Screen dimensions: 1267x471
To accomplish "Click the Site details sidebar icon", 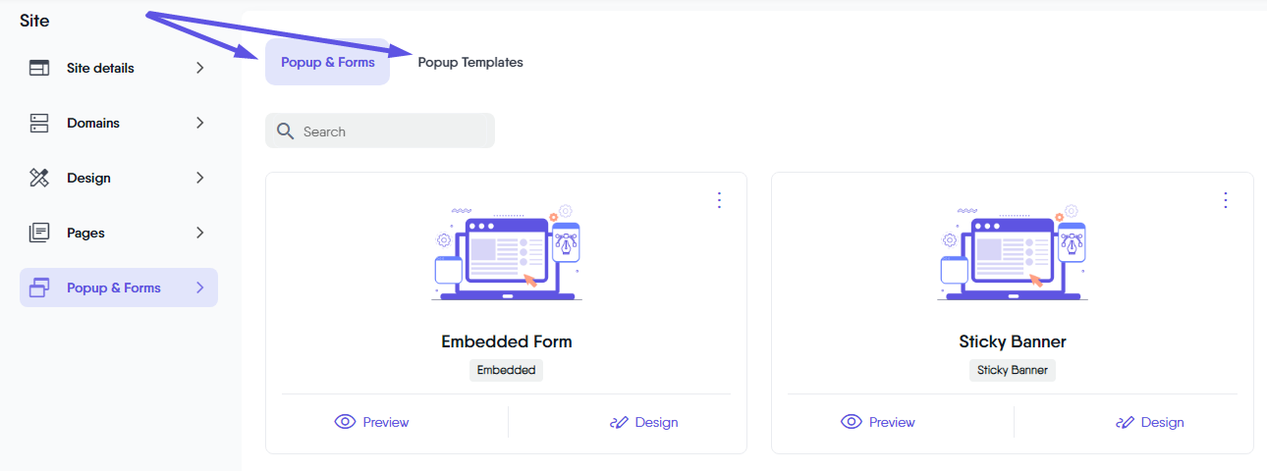I will tap(39, 69).
